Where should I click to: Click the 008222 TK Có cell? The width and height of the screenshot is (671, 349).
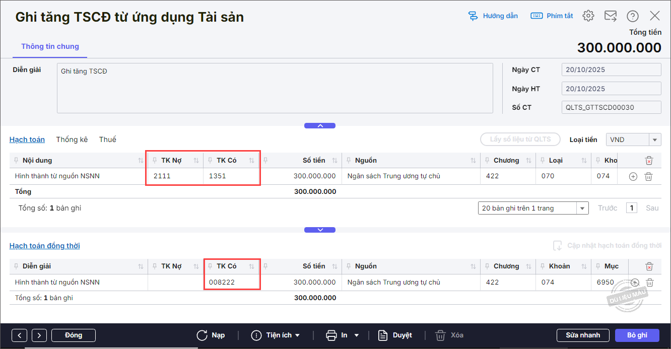[231, 283]
